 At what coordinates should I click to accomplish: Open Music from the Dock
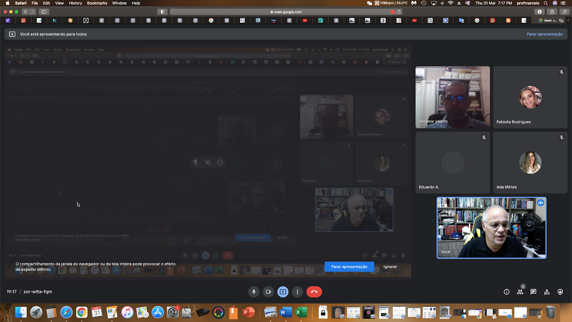pos(127,312)
